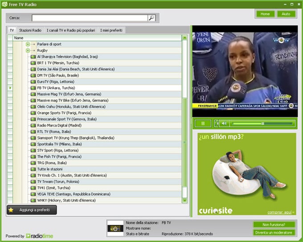Image resolution: width=303 pixels, height=242 pixels.
Task: Open the radiotime logo link
Action: (x=40, y=236)
